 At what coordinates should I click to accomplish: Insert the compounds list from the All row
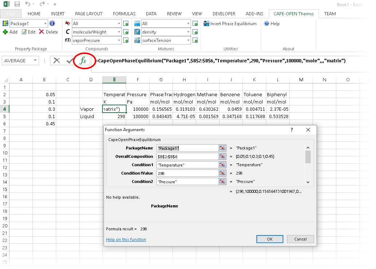pos(126,23)
